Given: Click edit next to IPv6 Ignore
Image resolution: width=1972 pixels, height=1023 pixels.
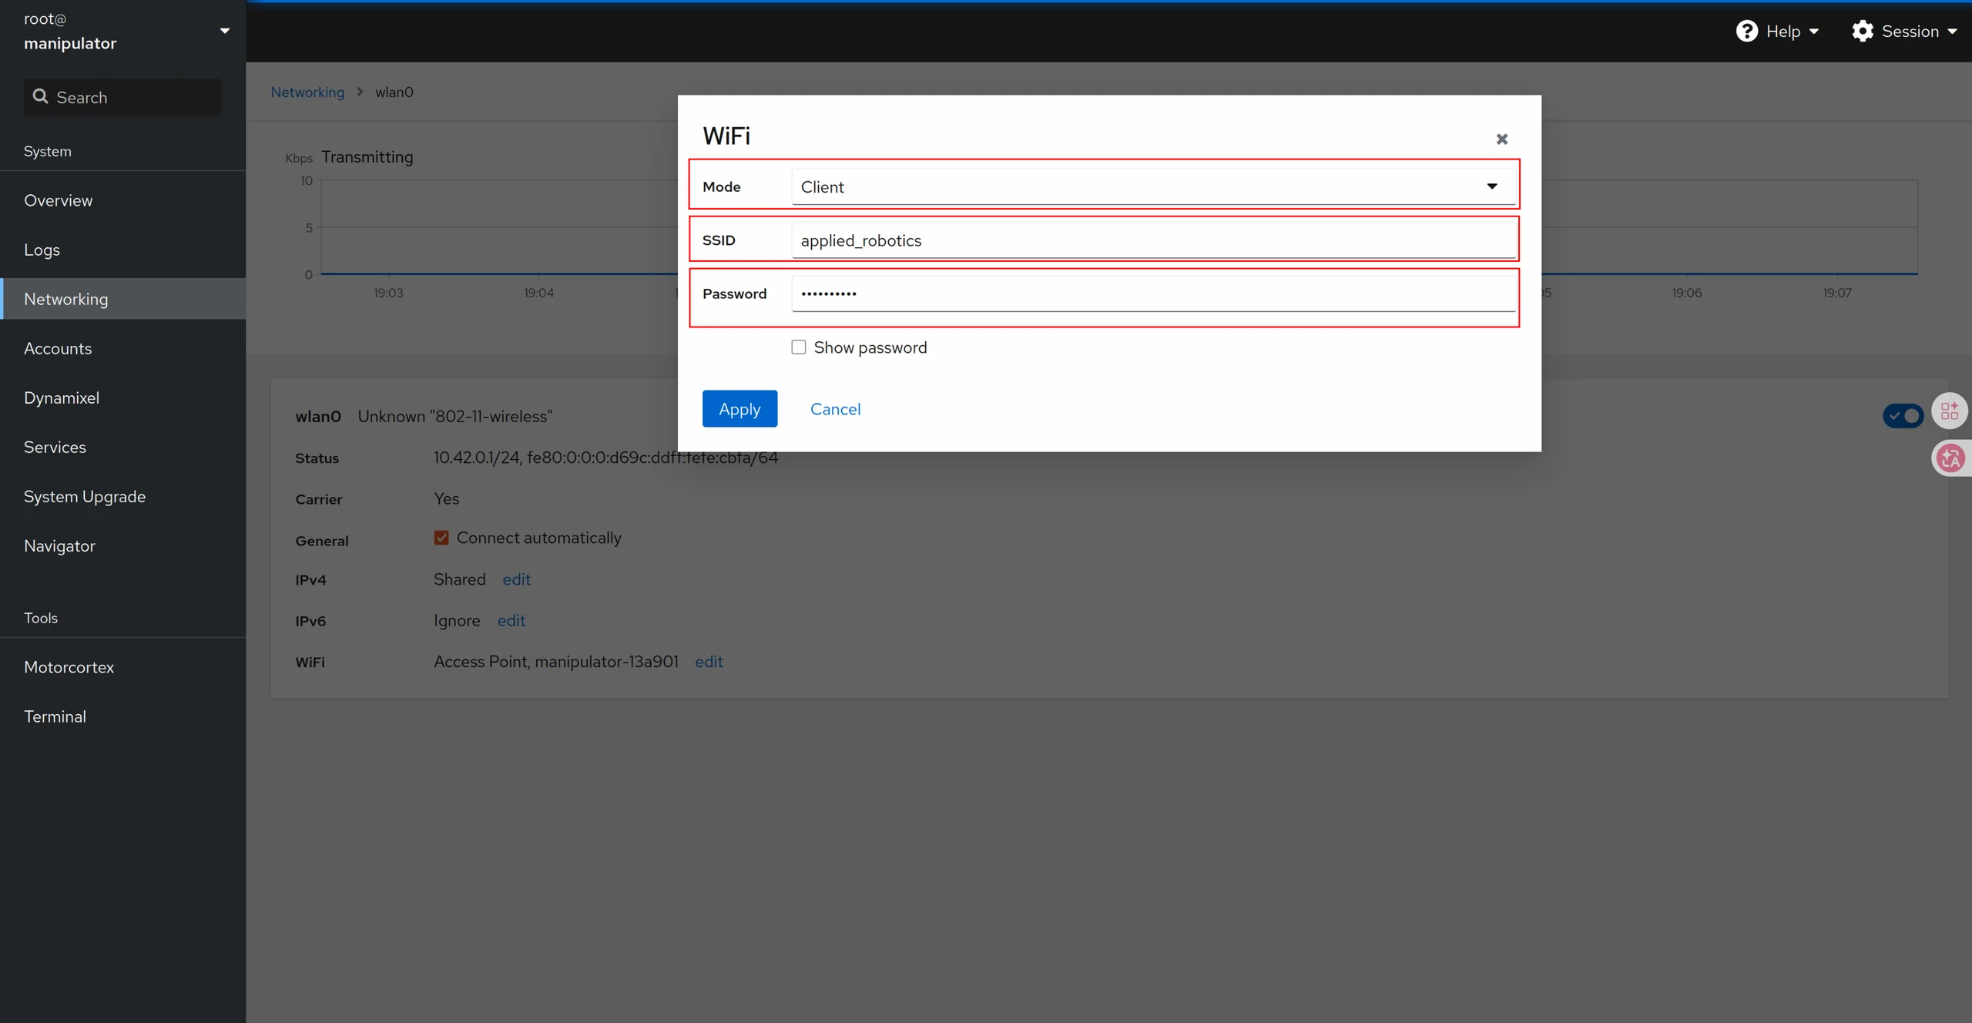Looking at the screenshot, I should (x=511, y=620).
